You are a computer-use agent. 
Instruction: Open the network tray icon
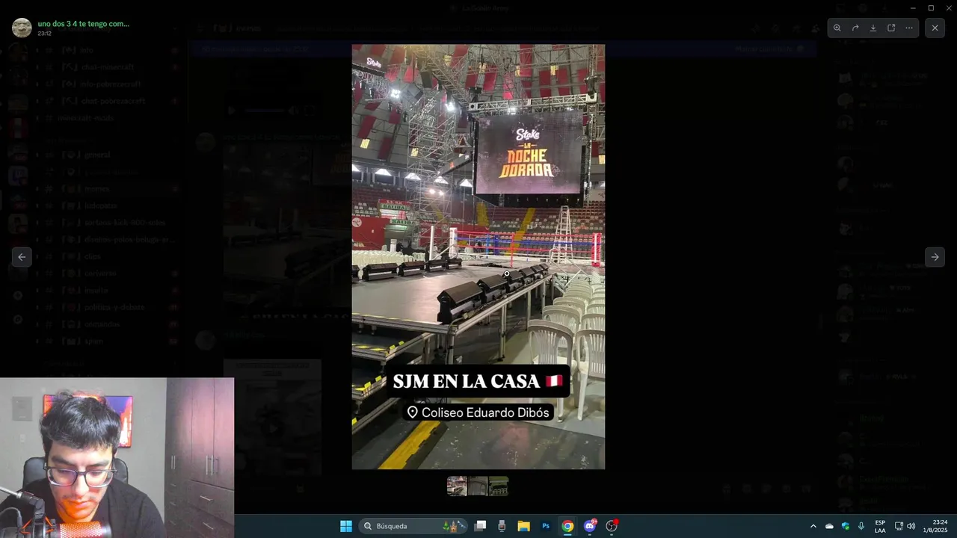click(899, 526)
